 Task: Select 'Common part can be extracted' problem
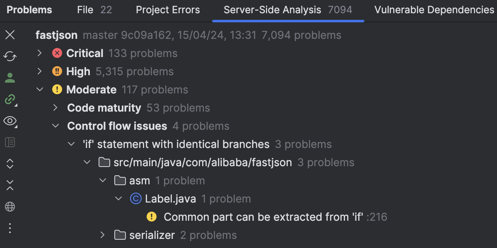click(263, 217)
